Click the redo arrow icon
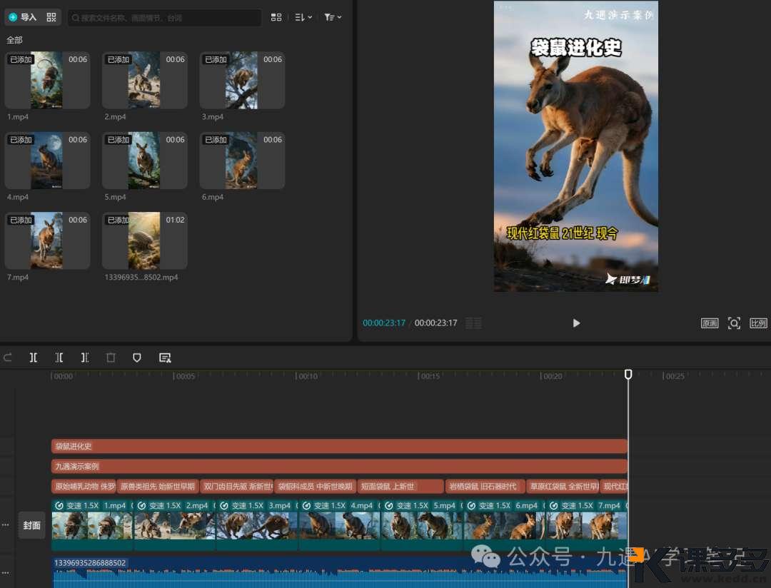Image resolution: width=771 pixels, height=588 pixels. tap(8, 358)
